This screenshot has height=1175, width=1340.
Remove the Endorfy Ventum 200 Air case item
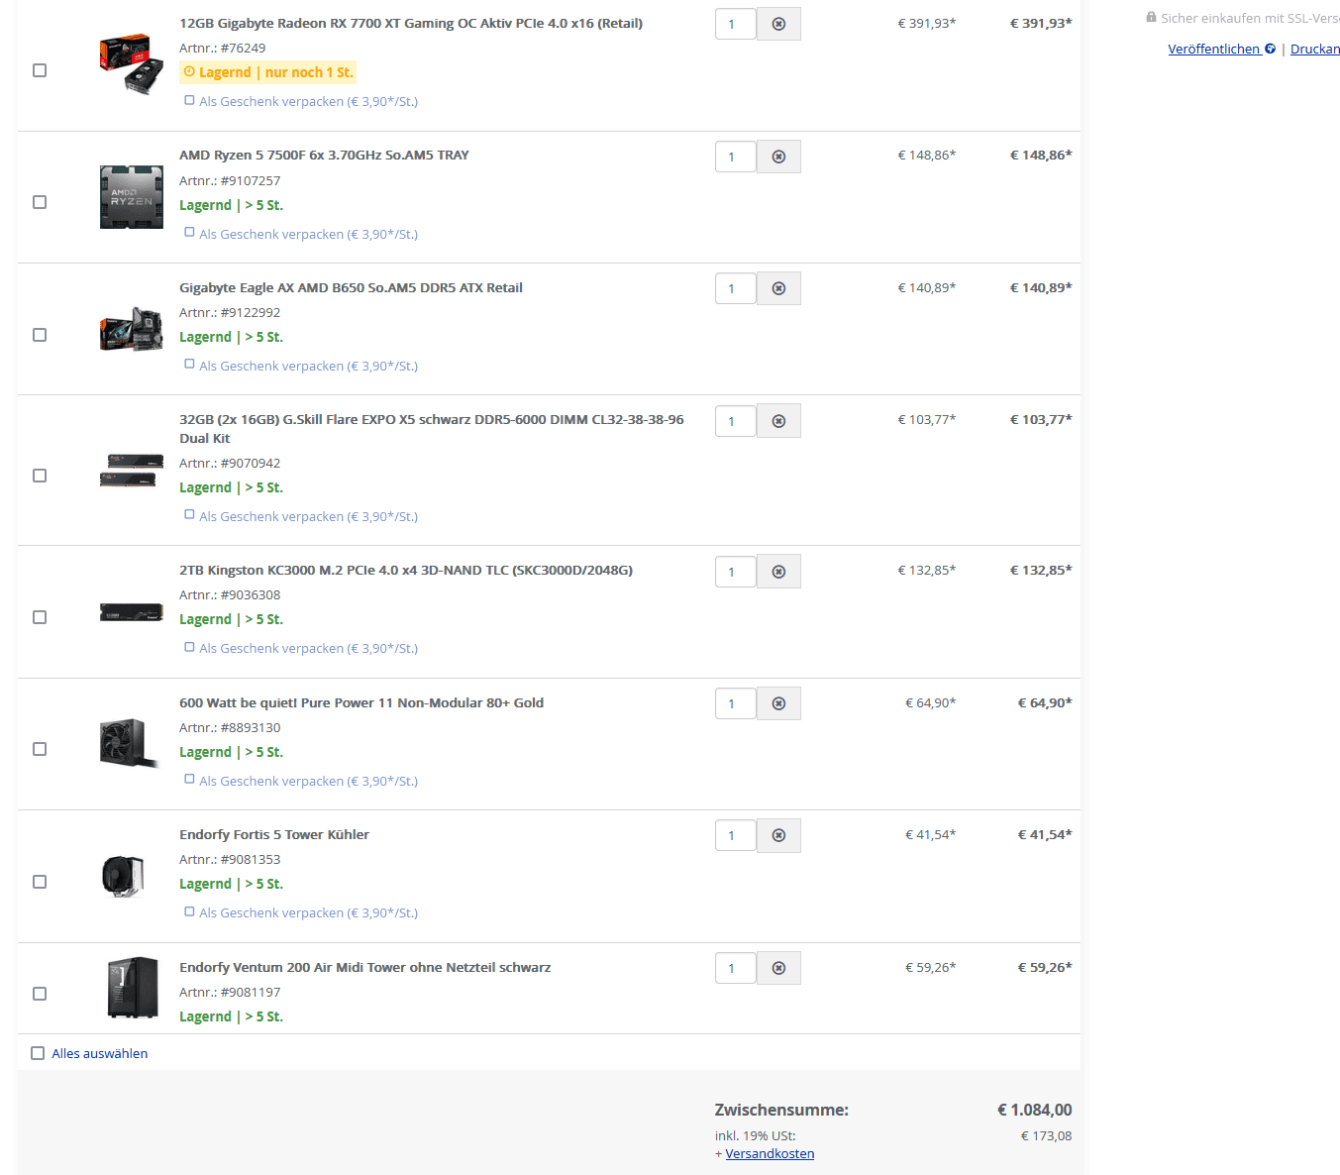pos(778,968)
